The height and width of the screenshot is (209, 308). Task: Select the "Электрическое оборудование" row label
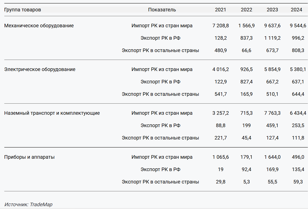(40, 69)
